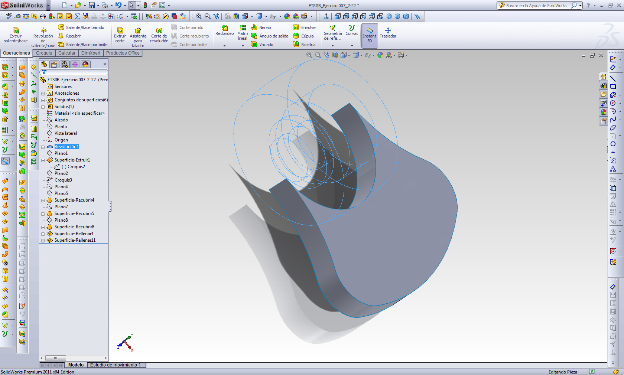
Task: Click the Print icon
Action: click(x=105, y=5)
